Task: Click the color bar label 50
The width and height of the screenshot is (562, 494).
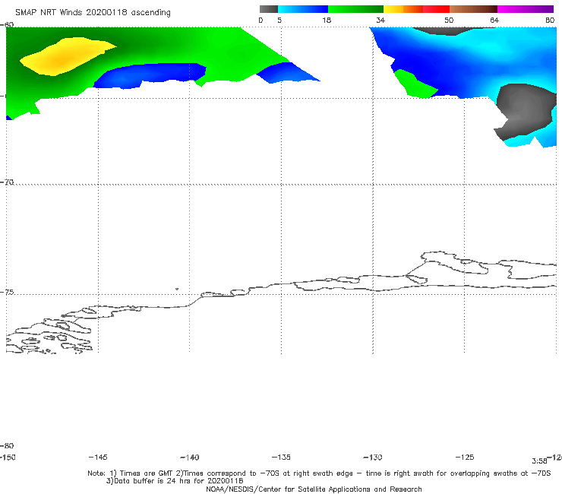Action: [449, 20]
